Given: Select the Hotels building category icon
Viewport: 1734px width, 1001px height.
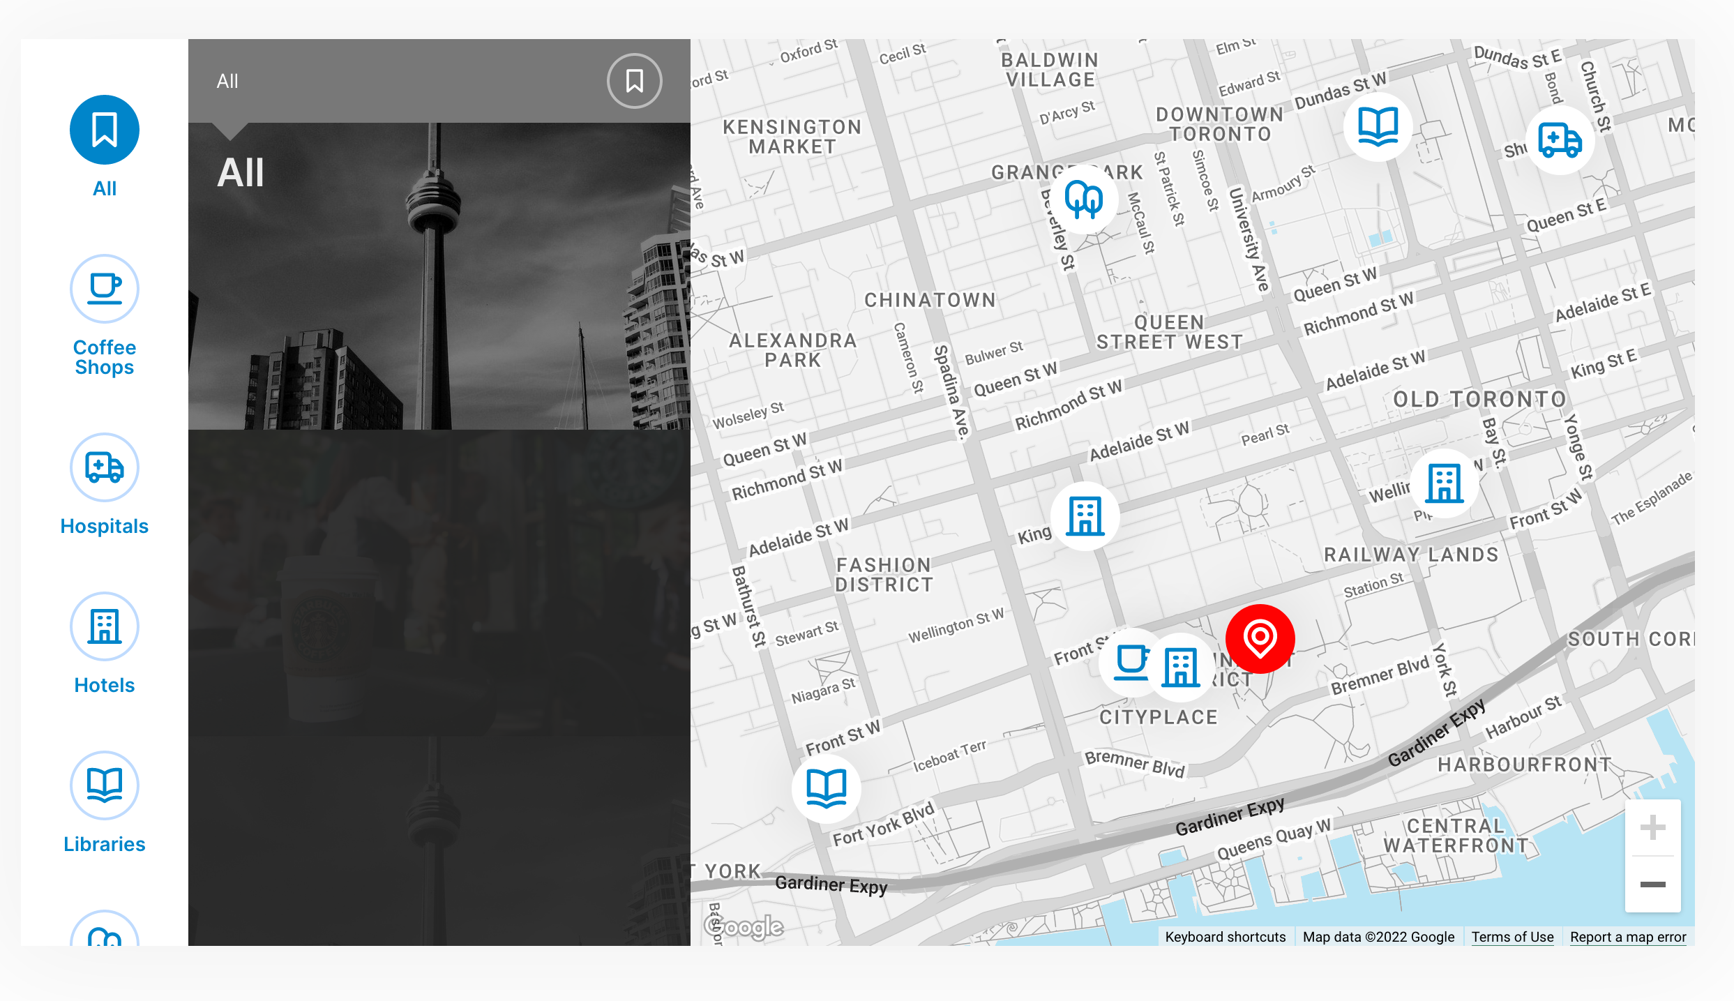Looking at the screenshot, I should [105, 626].
